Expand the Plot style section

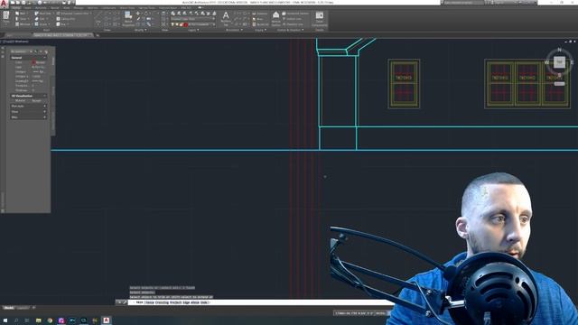click(44, 107)
